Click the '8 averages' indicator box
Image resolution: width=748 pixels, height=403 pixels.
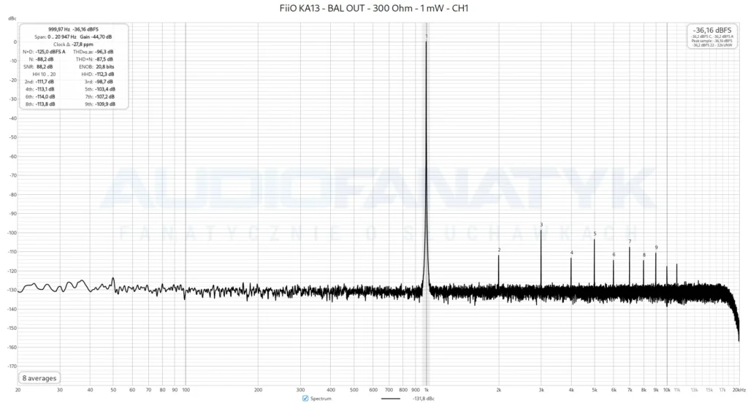39,378
